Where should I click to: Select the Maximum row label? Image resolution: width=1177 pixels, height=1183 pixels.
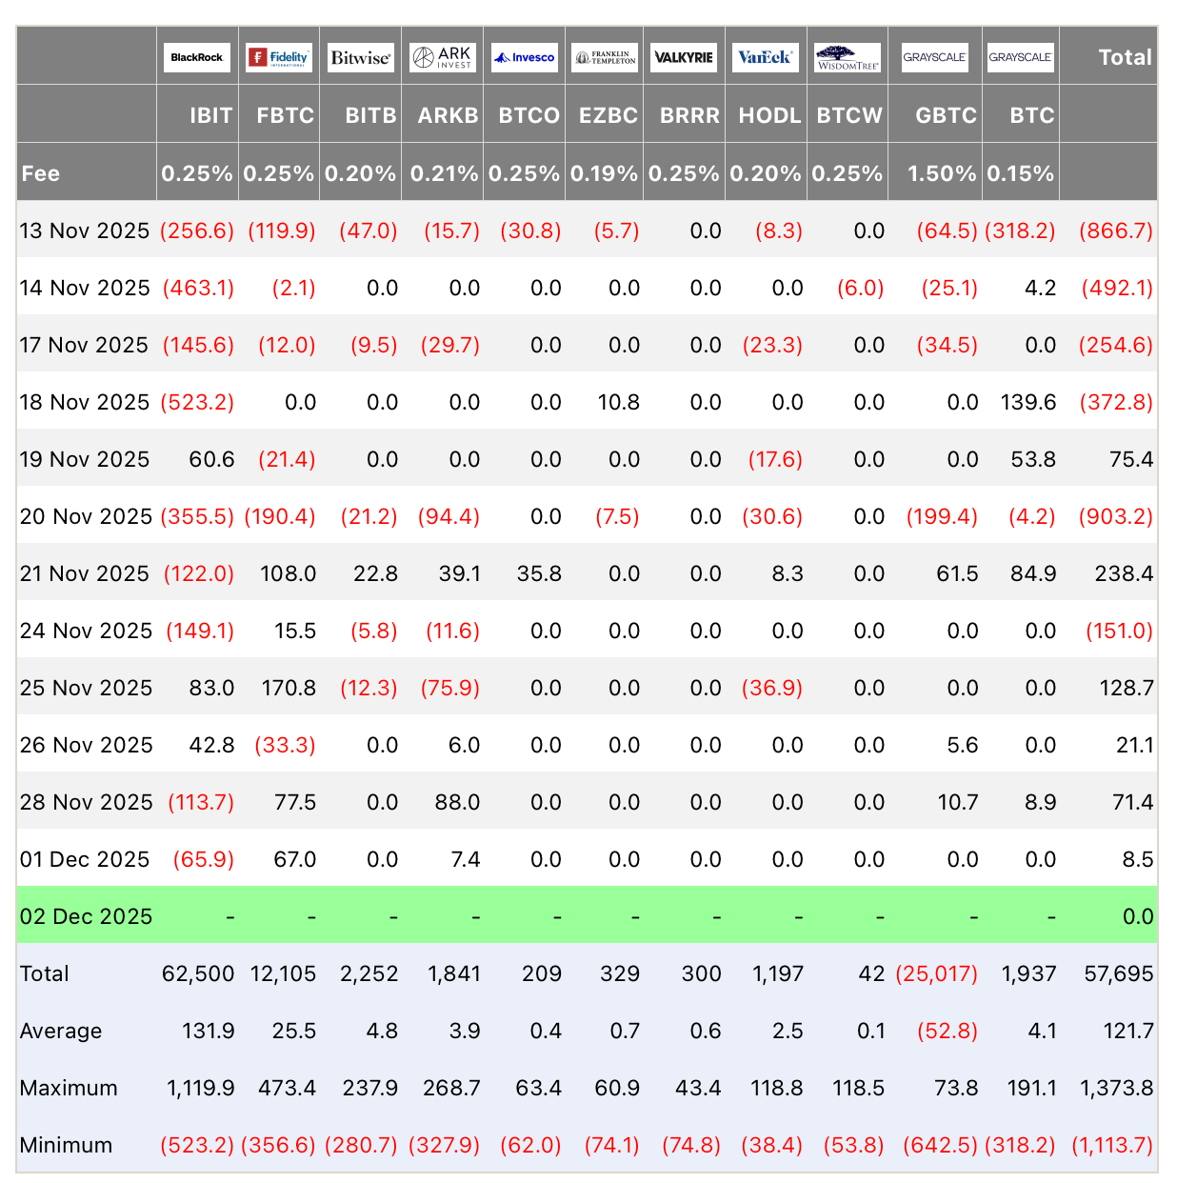(x=69, y=1088)
